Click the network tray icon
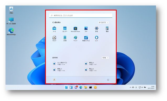 tap(139, 87)
